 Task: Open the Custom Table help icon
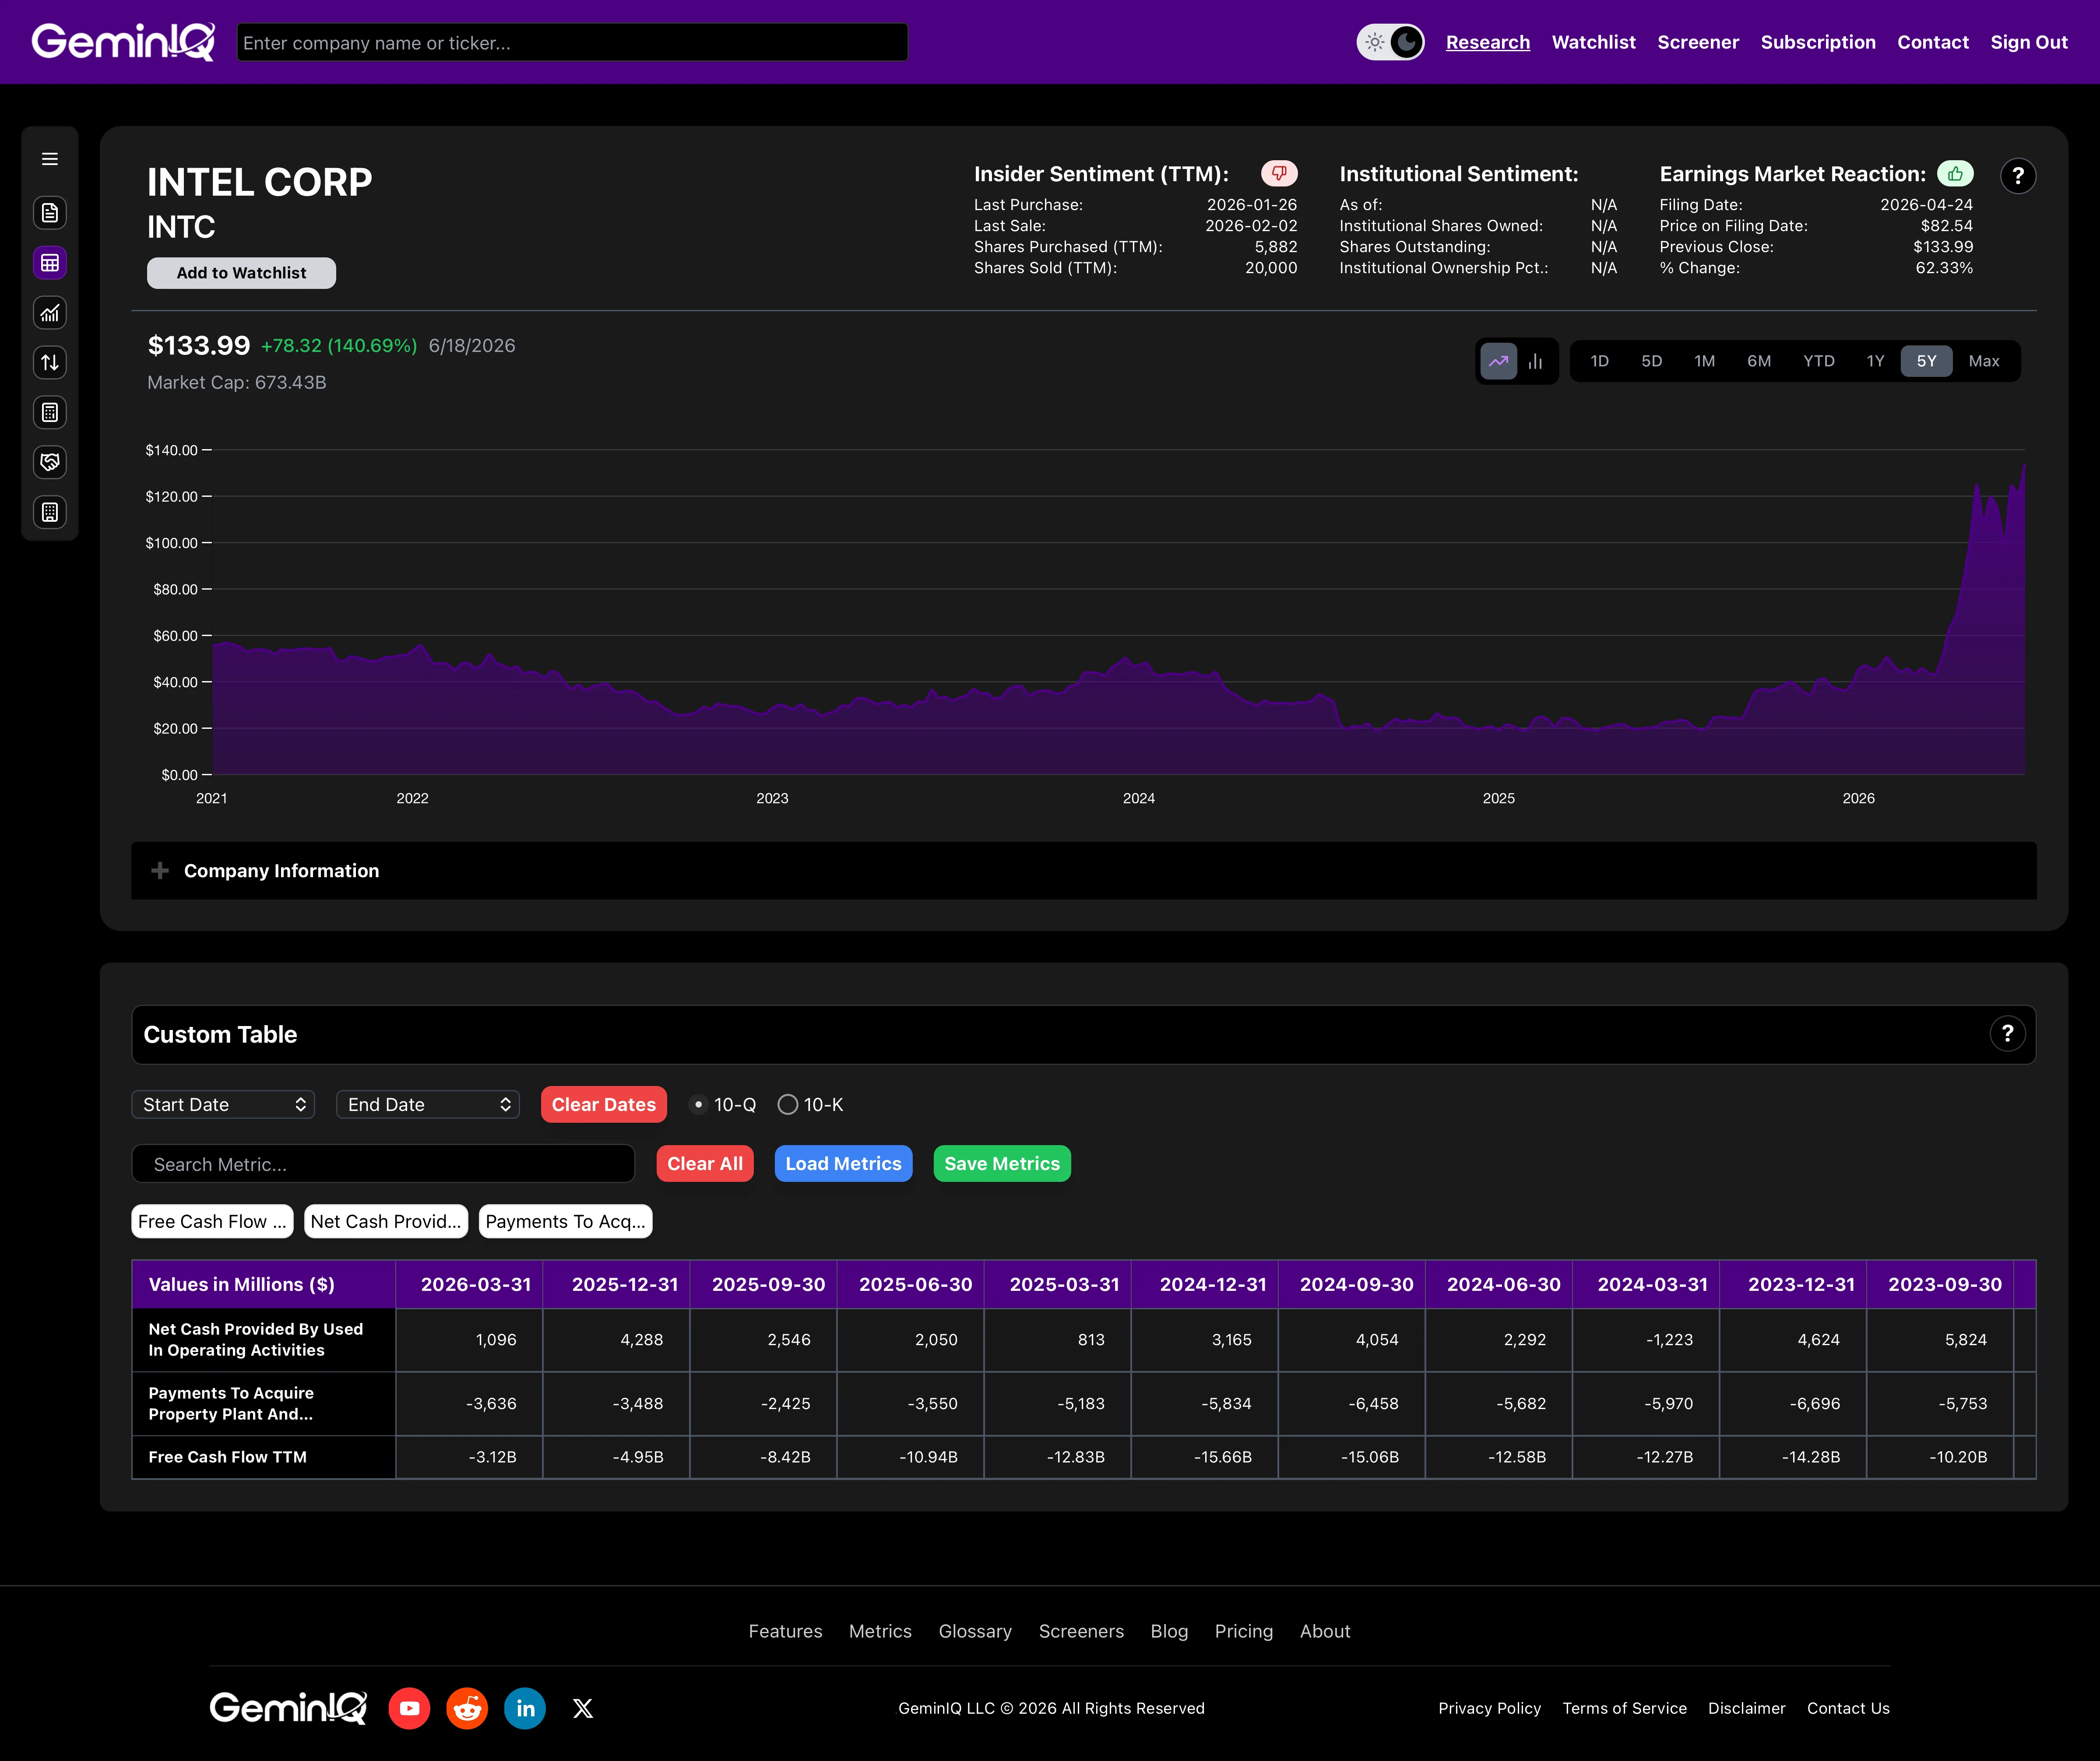(2007, 1033)
